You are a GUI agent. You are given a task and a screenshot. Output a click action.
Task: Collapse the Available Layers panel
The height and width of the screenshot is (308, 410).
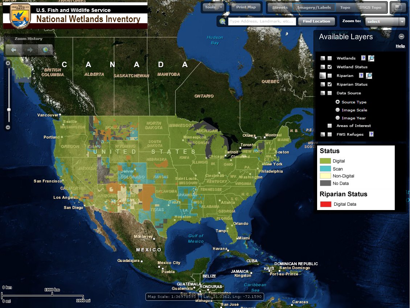click(x=401, y=37)
